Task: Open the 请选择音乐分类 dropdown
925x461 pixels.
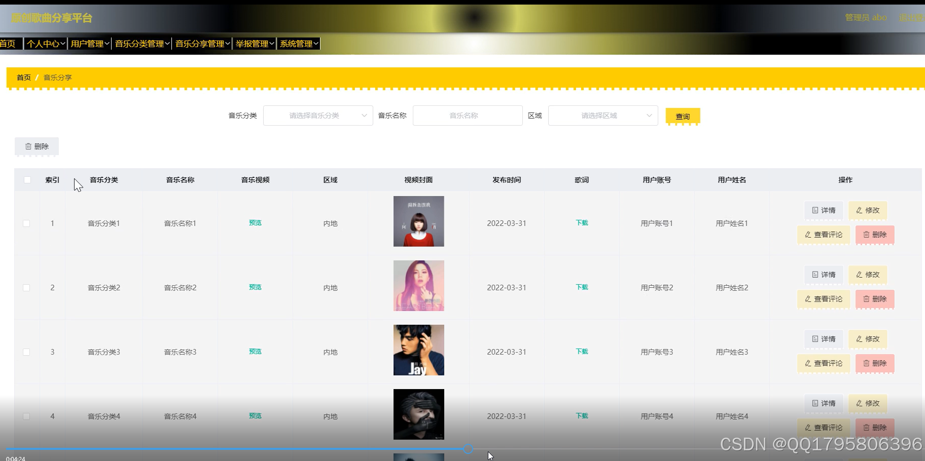Action: point(318,115)
